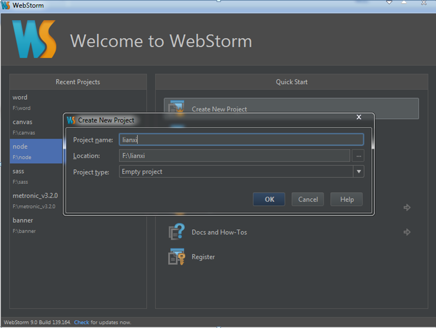
Task: Click the F:\word path text
Action: (x=22, y=108)
